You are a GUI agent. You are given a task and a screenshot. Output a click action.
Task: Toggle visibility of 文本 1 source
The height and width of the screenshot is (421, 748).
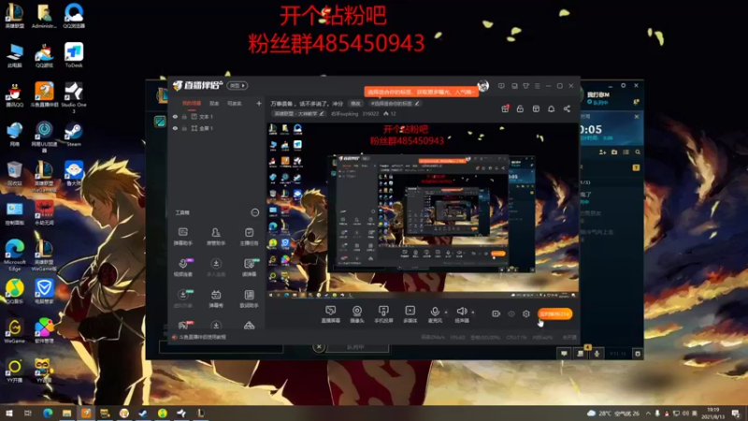(x=175, y=116)
